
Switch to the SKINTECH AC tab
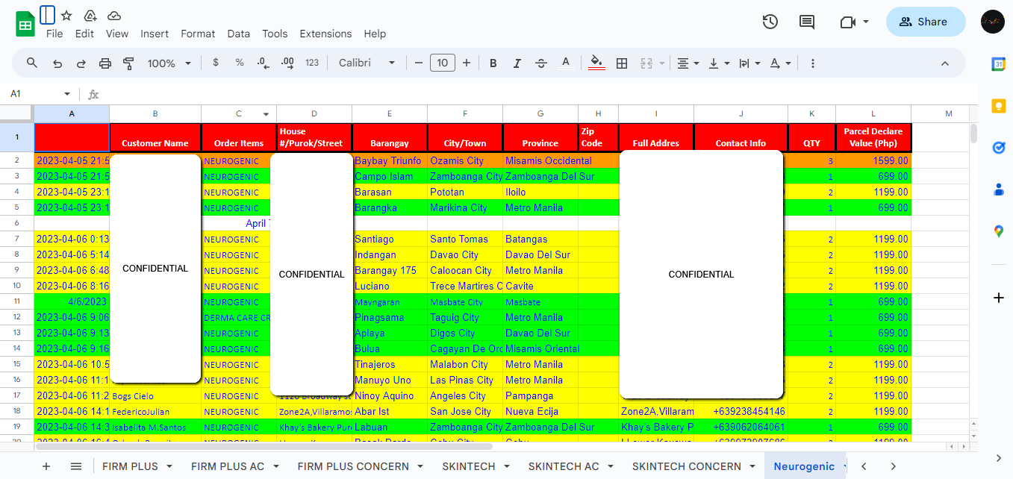[x=564, y=466]
